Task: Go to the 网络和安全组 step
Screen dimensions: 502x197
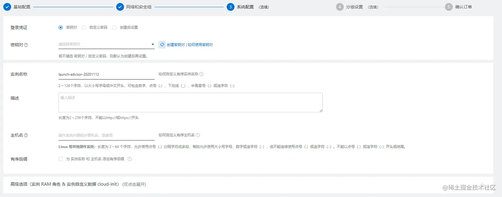Action: [139, 7]
